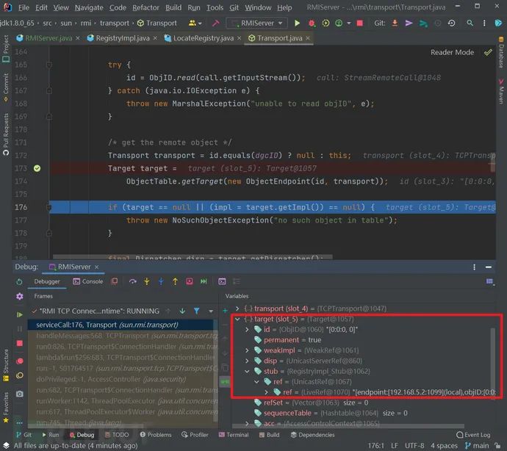Click Run to Cursor icon

tap(204, 281)
